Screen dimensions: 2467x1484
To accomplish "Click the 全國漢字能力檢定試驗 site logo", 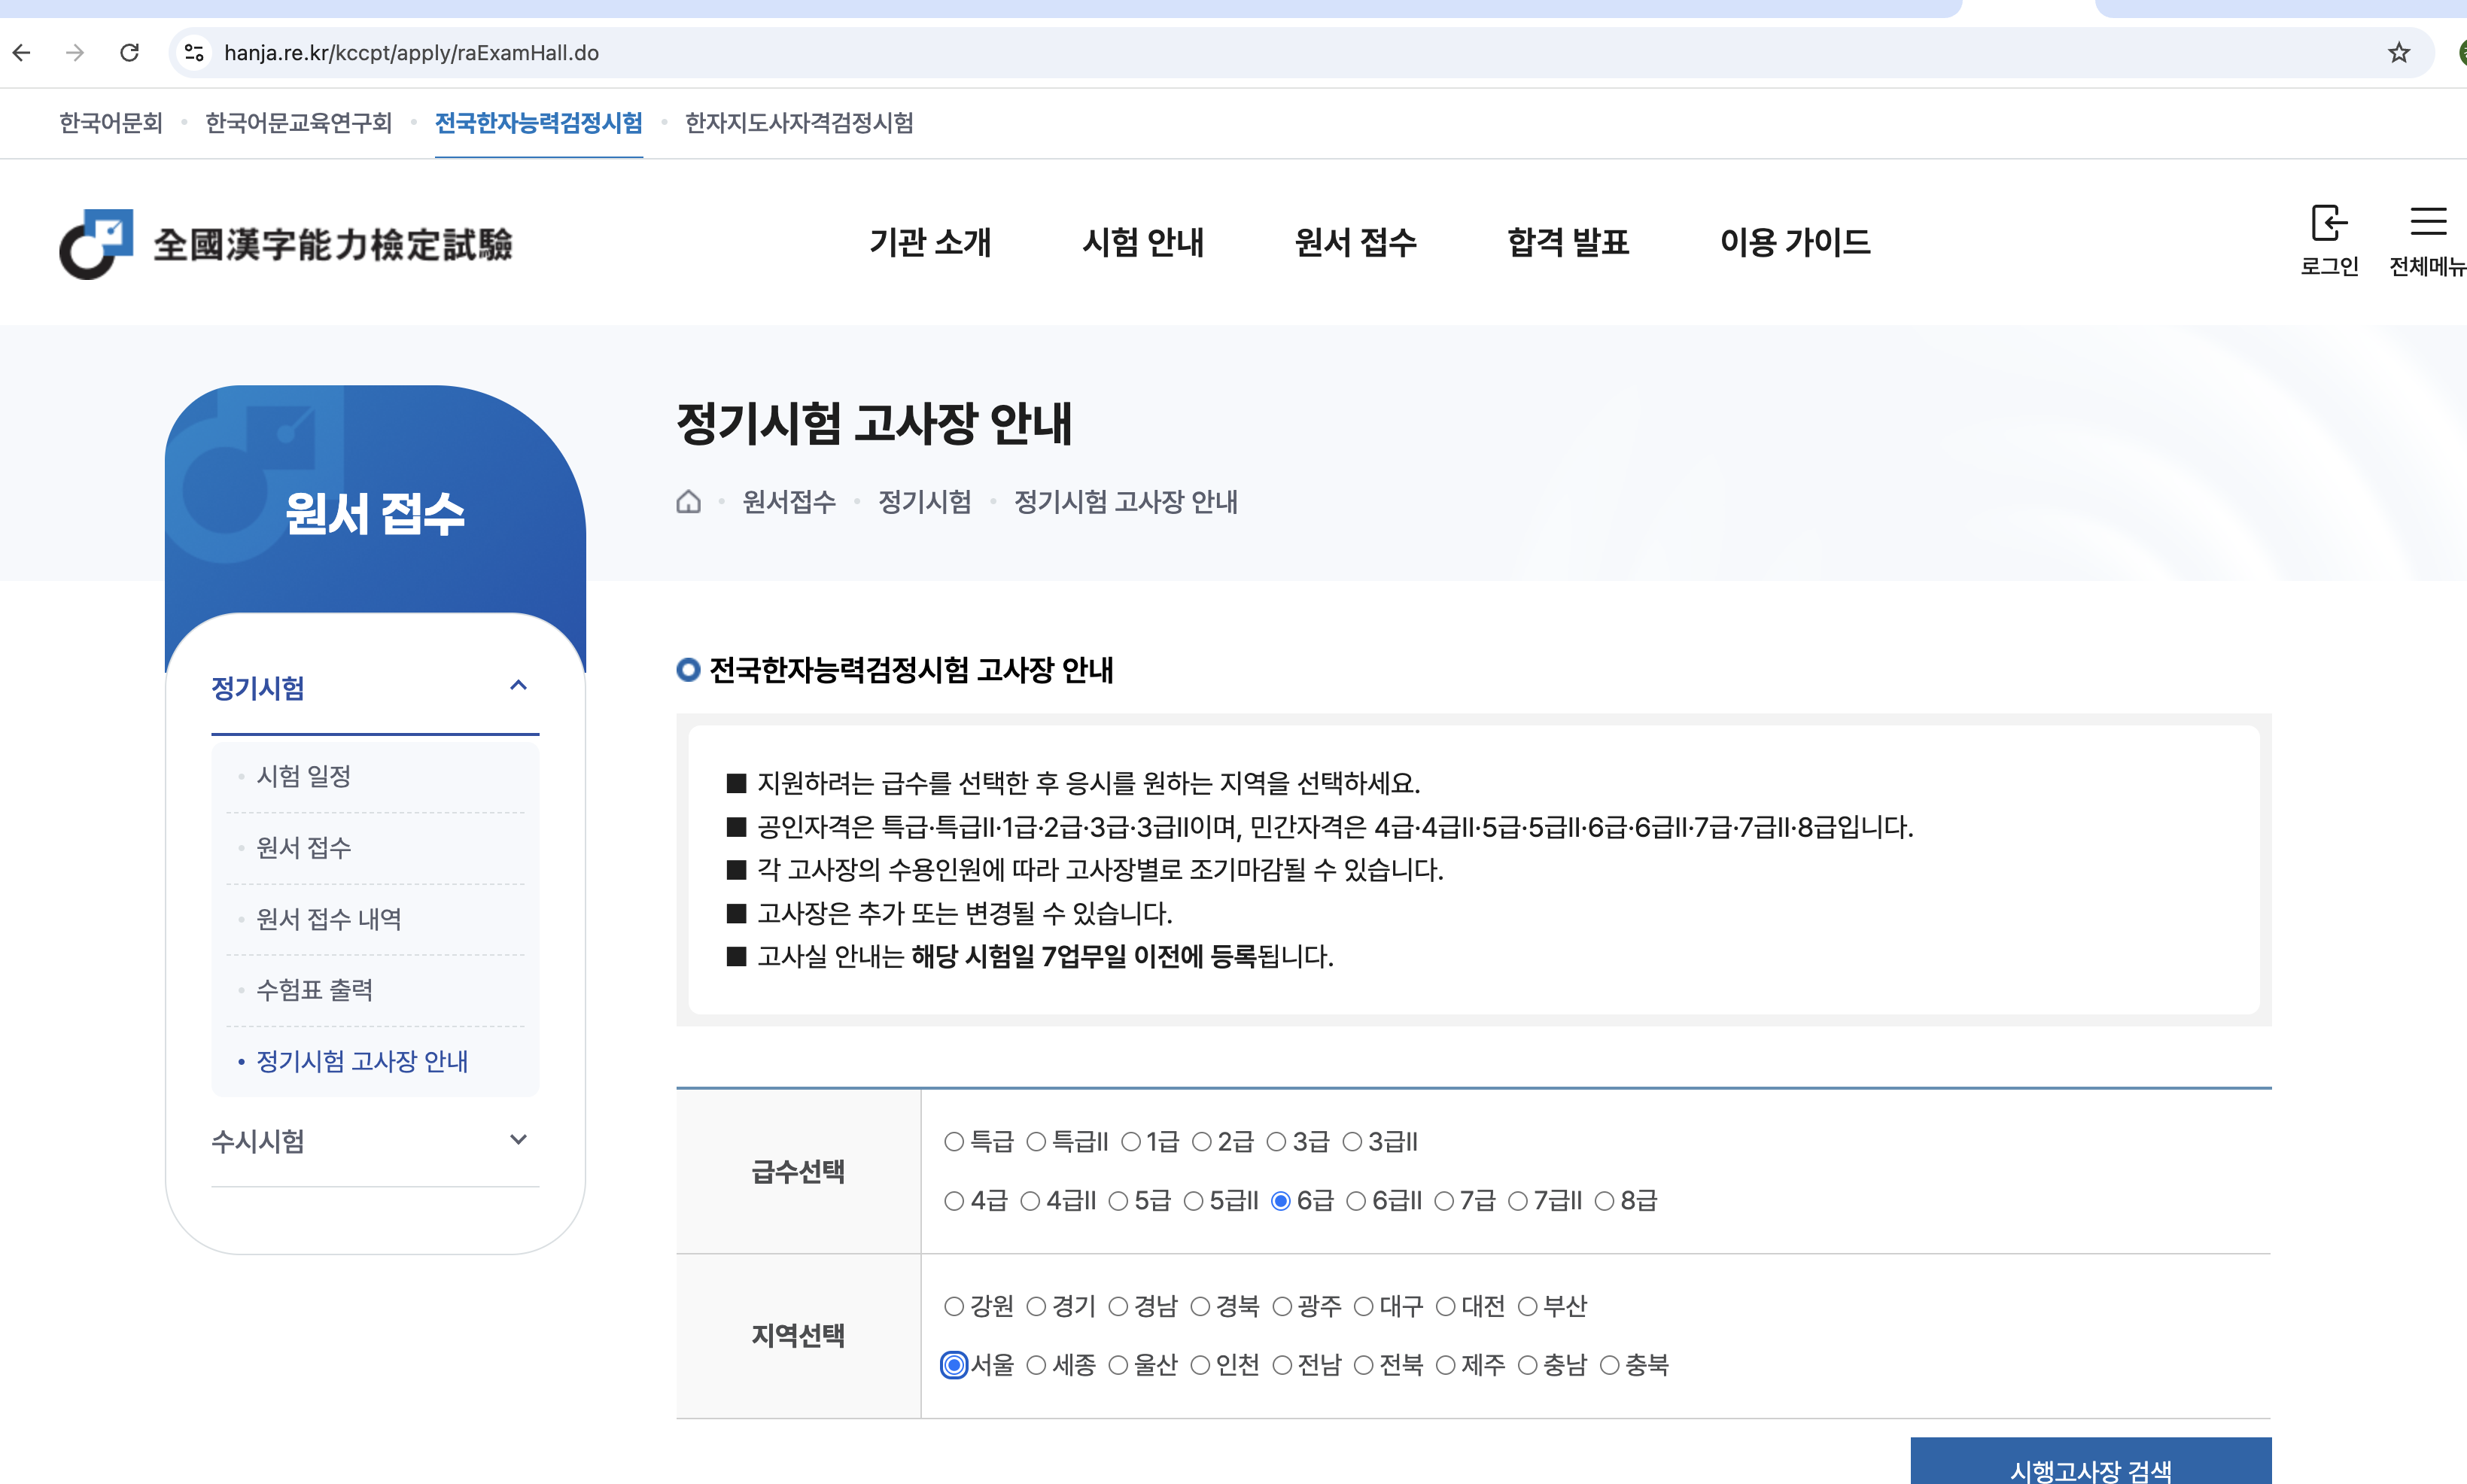I will coord(286,244).
